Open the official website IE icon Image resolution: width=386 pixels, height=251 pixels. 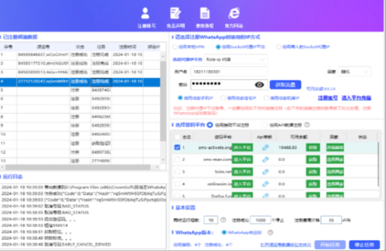point(234,13)
